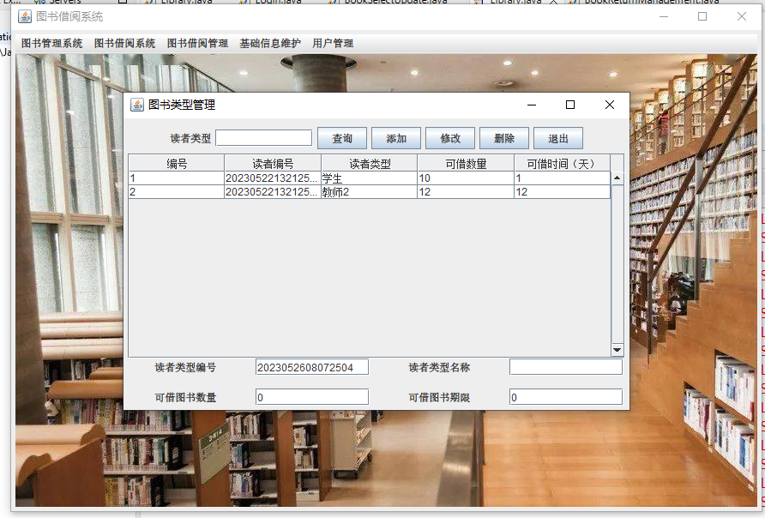The width and height of the screenshot is (765, 518).
Task: Select the 读者编号 cell in the 教师2 row
Action: [x=273, y=192]
